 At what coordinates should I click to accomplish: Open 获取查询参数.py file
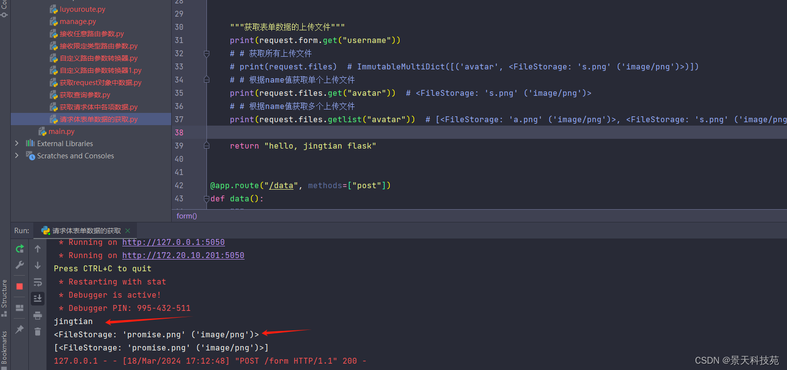click(85, 95)
